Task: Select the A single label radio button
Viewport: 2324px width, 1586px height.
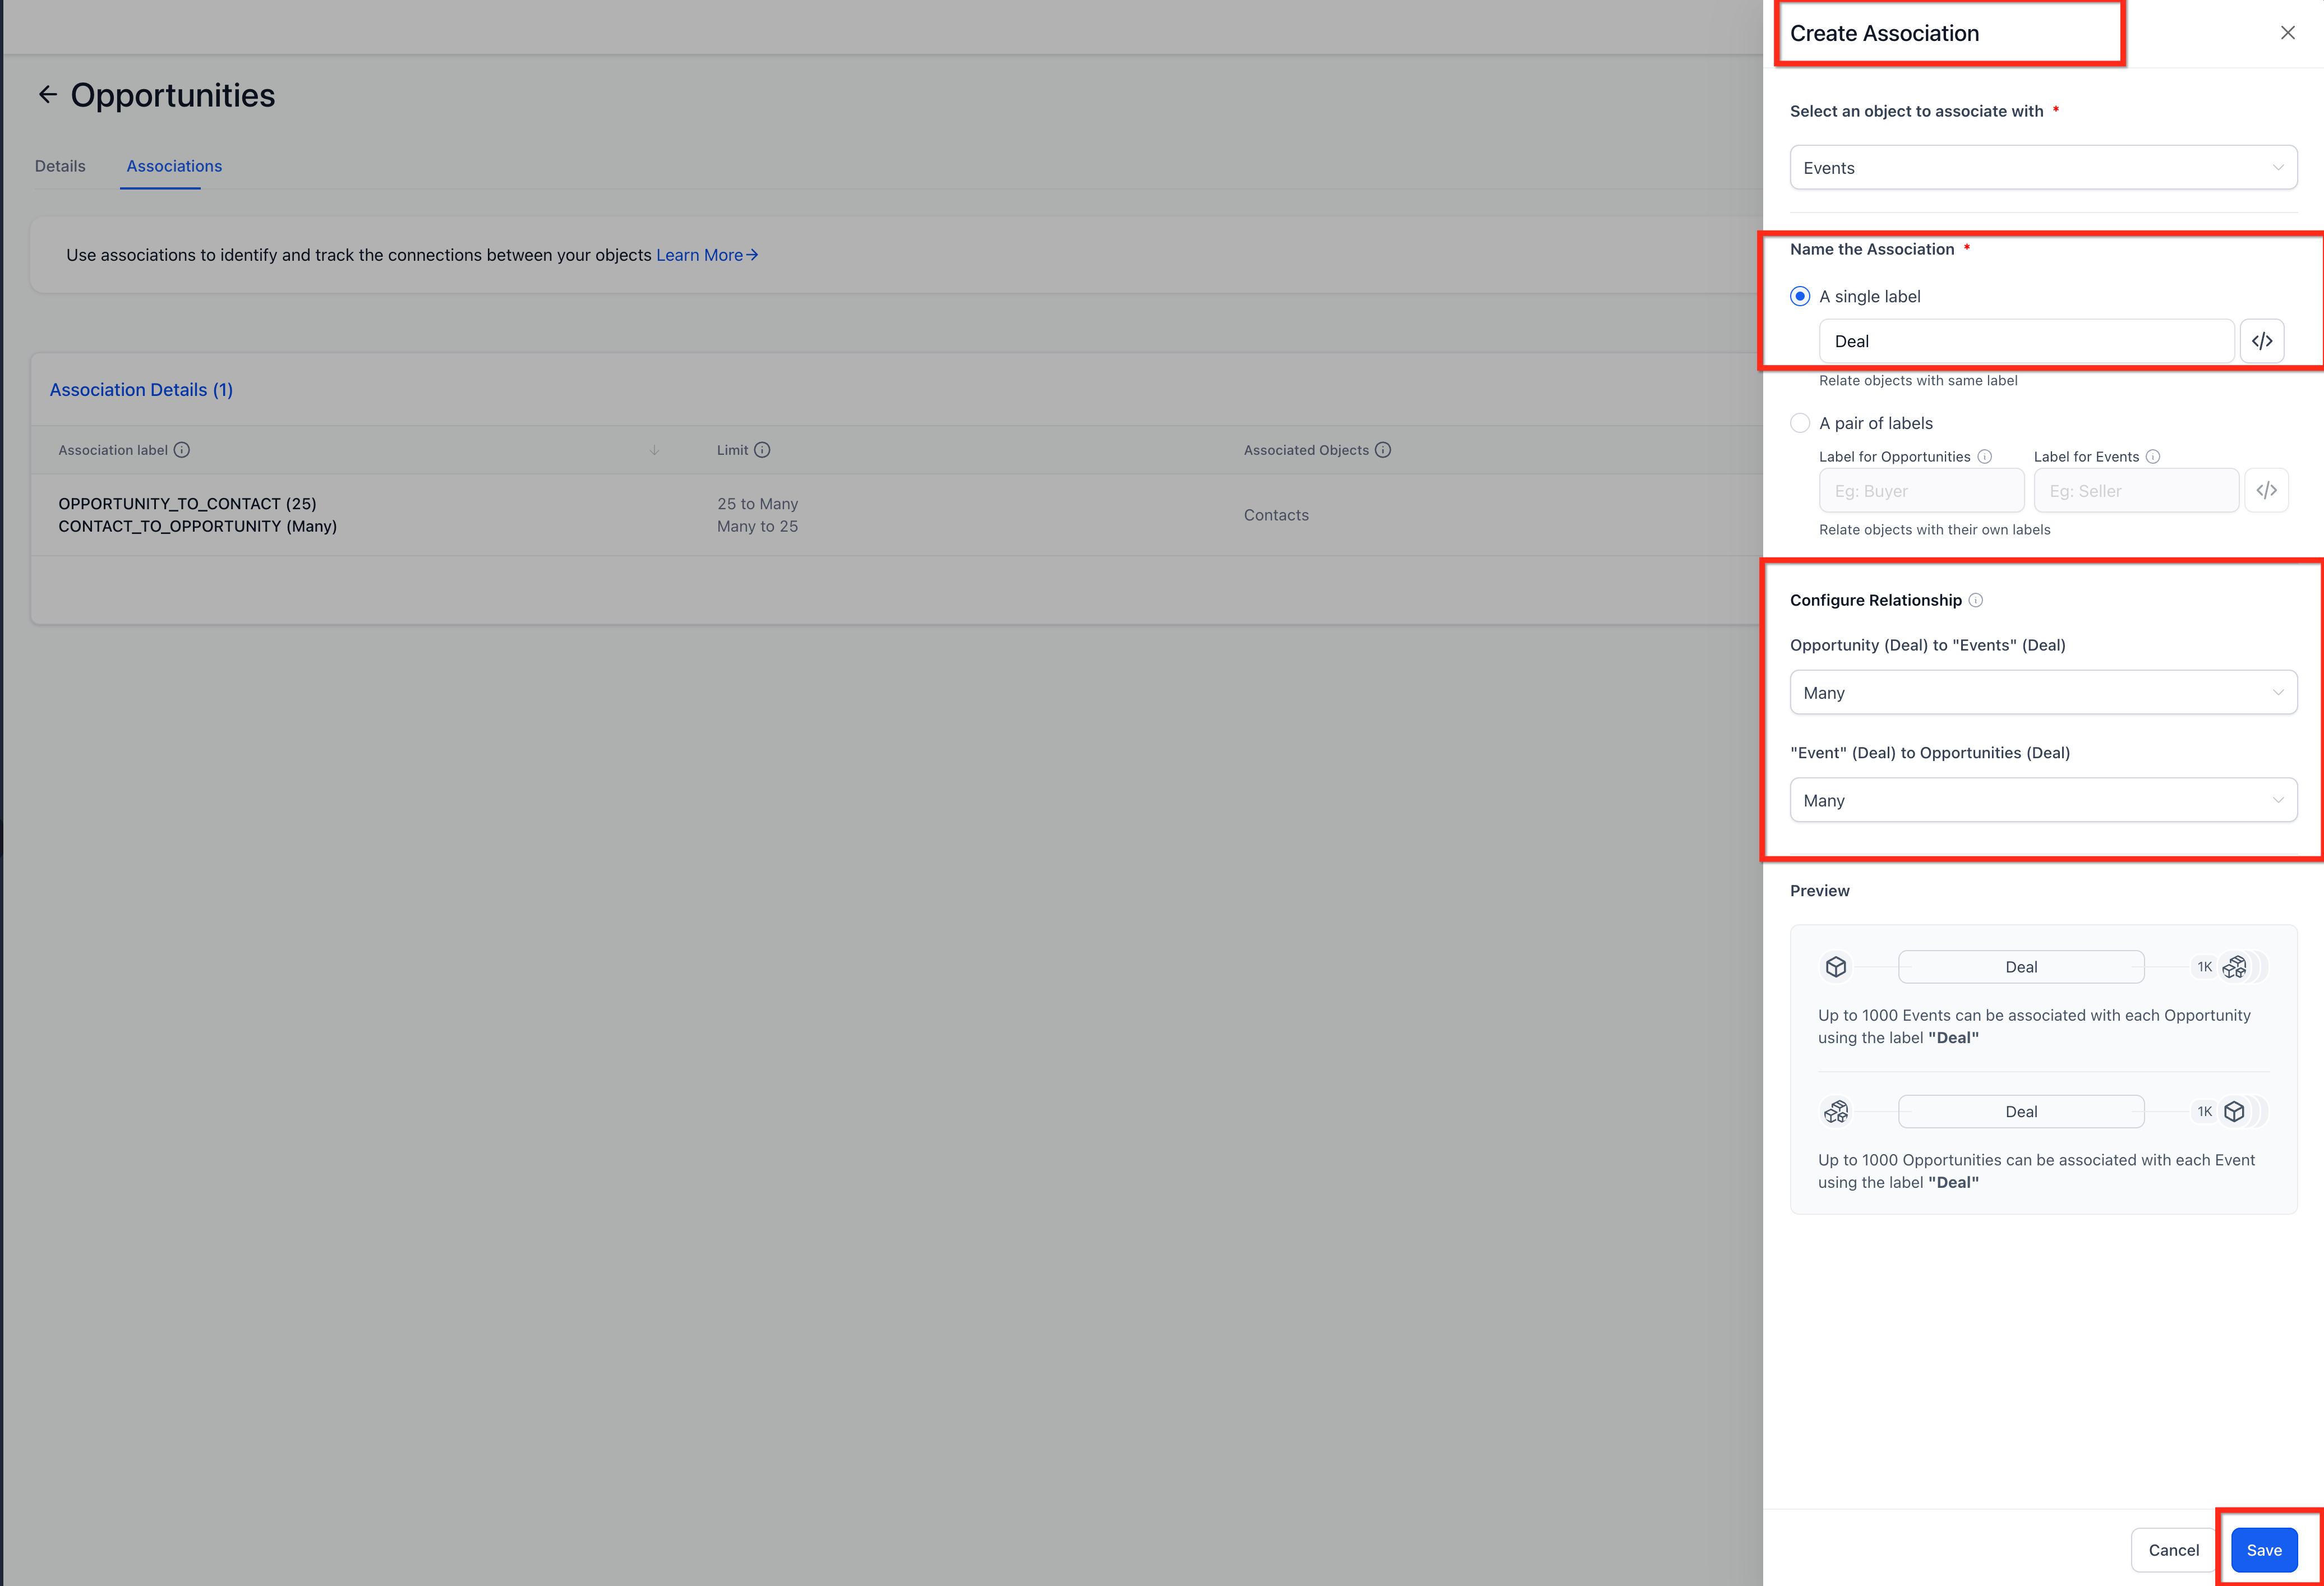Action: pos(1800,296)
